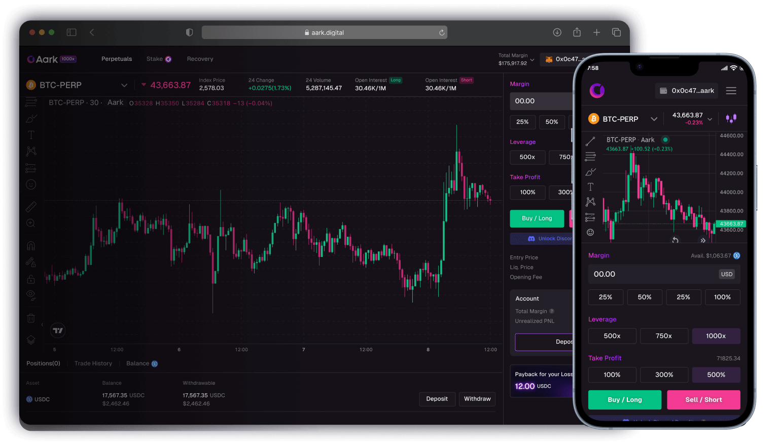Tap undo arrow on phone chart
778x446 pixels.
(x=675, y=240)
